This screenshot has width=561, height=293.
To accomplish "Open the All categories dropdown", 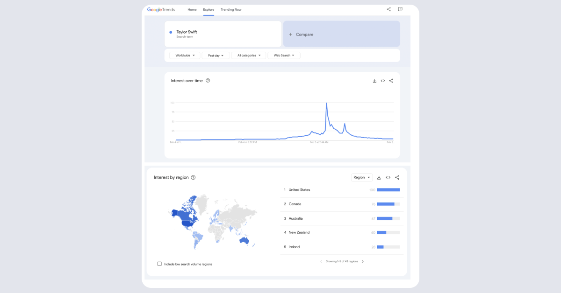I will [x=248, y=55].
